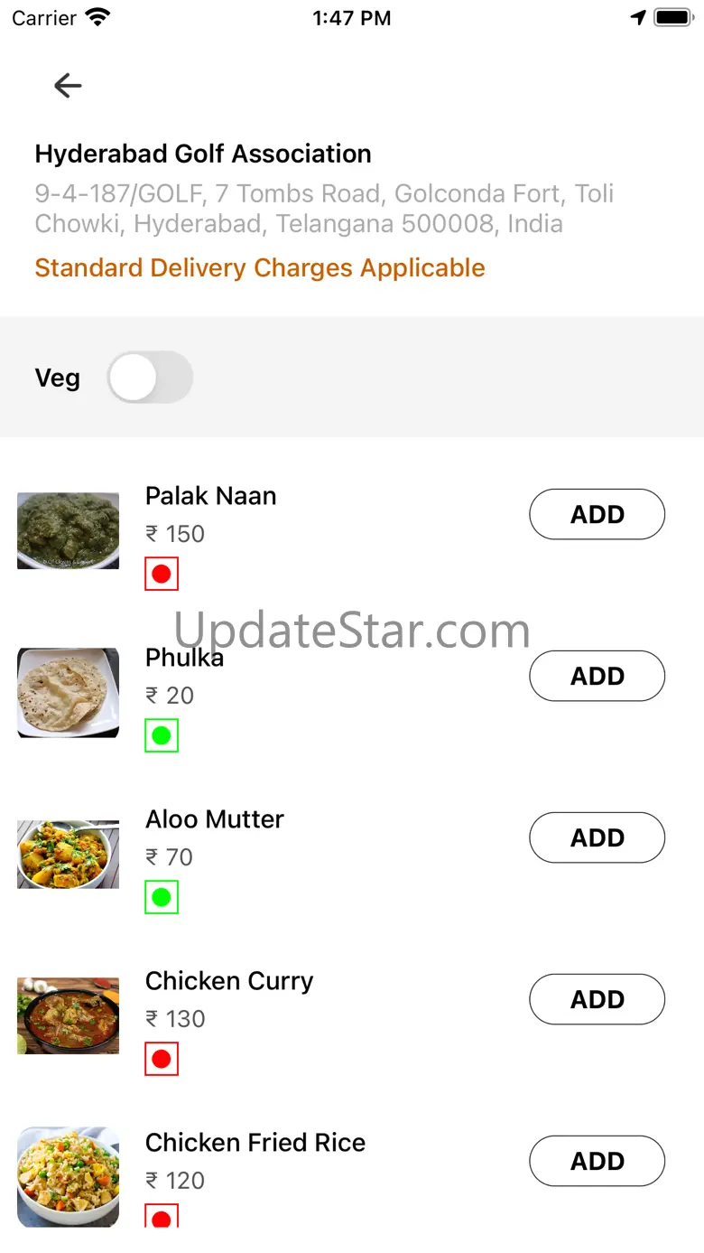Add Phulka to the order
The image size is (704, 1253).
pyautogui.click(x=597, y=676)
